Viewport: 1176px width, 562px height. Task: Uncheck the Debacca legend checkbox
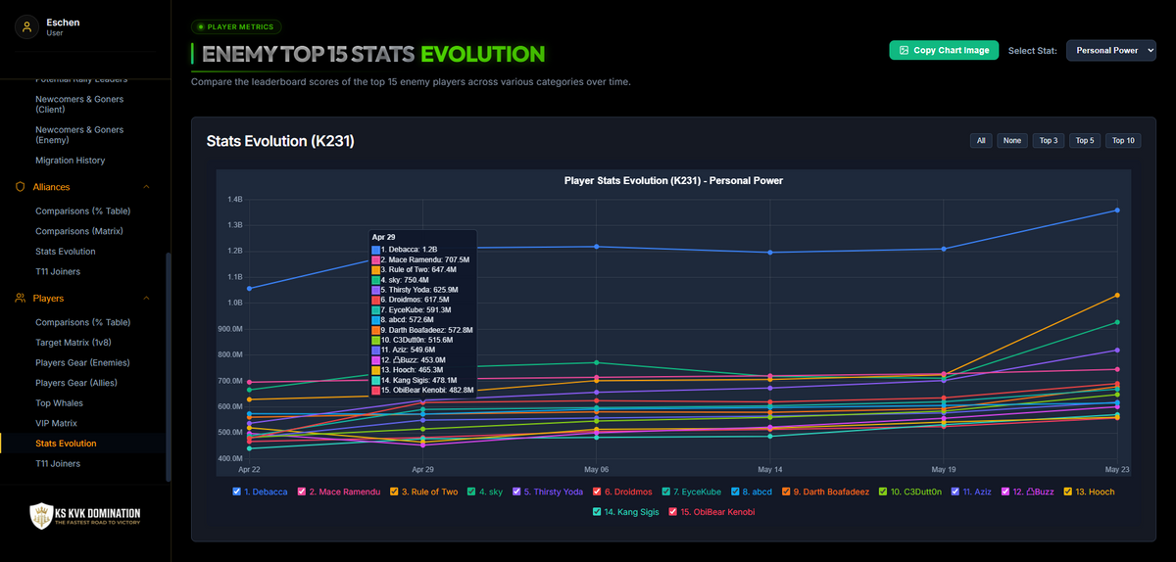(x=237, y=492)
